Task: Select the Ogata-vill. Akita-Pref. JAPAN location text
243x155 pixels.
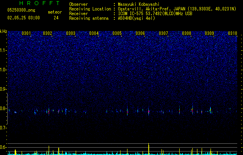Action: click(x=177, y=9)
